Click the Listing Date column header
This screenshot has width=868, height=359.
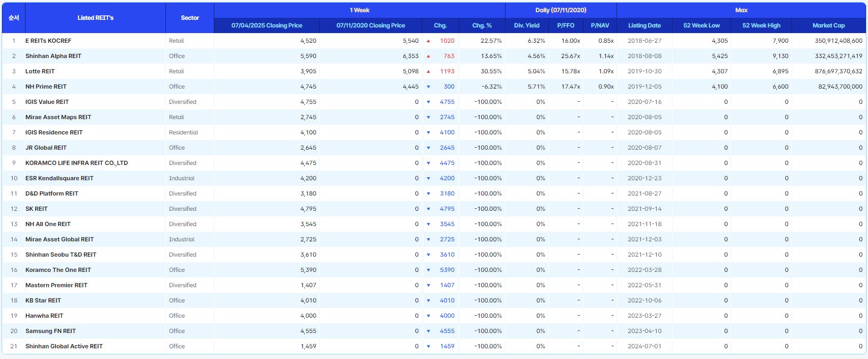(x=645, y=25)
